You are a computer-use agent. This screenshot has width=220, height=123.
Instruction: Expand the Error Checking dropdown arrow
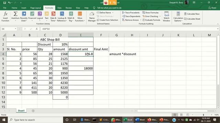[x=160, y=16]
